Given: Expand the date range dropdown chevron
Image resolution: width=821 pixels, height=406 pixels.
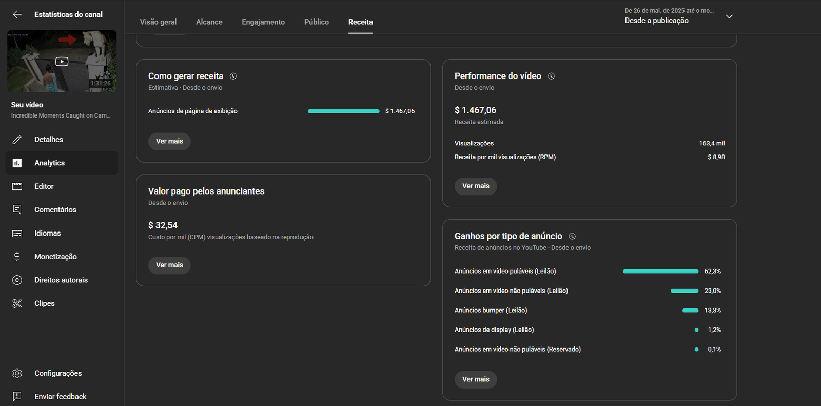Looking at the screenshot, I should pyautogui.click(x=729, y=16).
